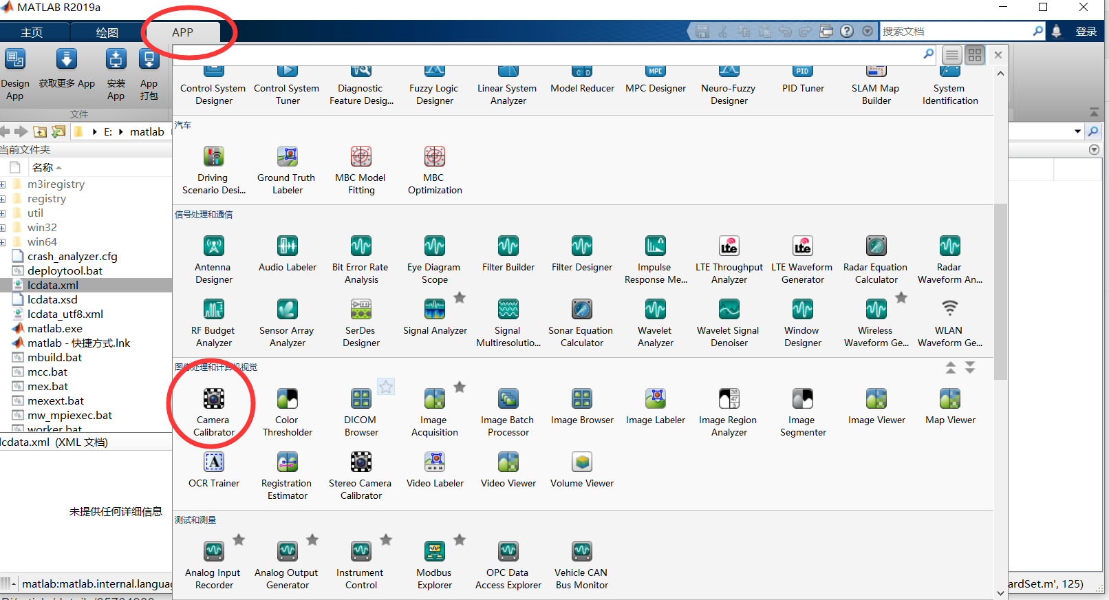
Task: Open the Camera Calibrator app
Action: pos(214,413)
